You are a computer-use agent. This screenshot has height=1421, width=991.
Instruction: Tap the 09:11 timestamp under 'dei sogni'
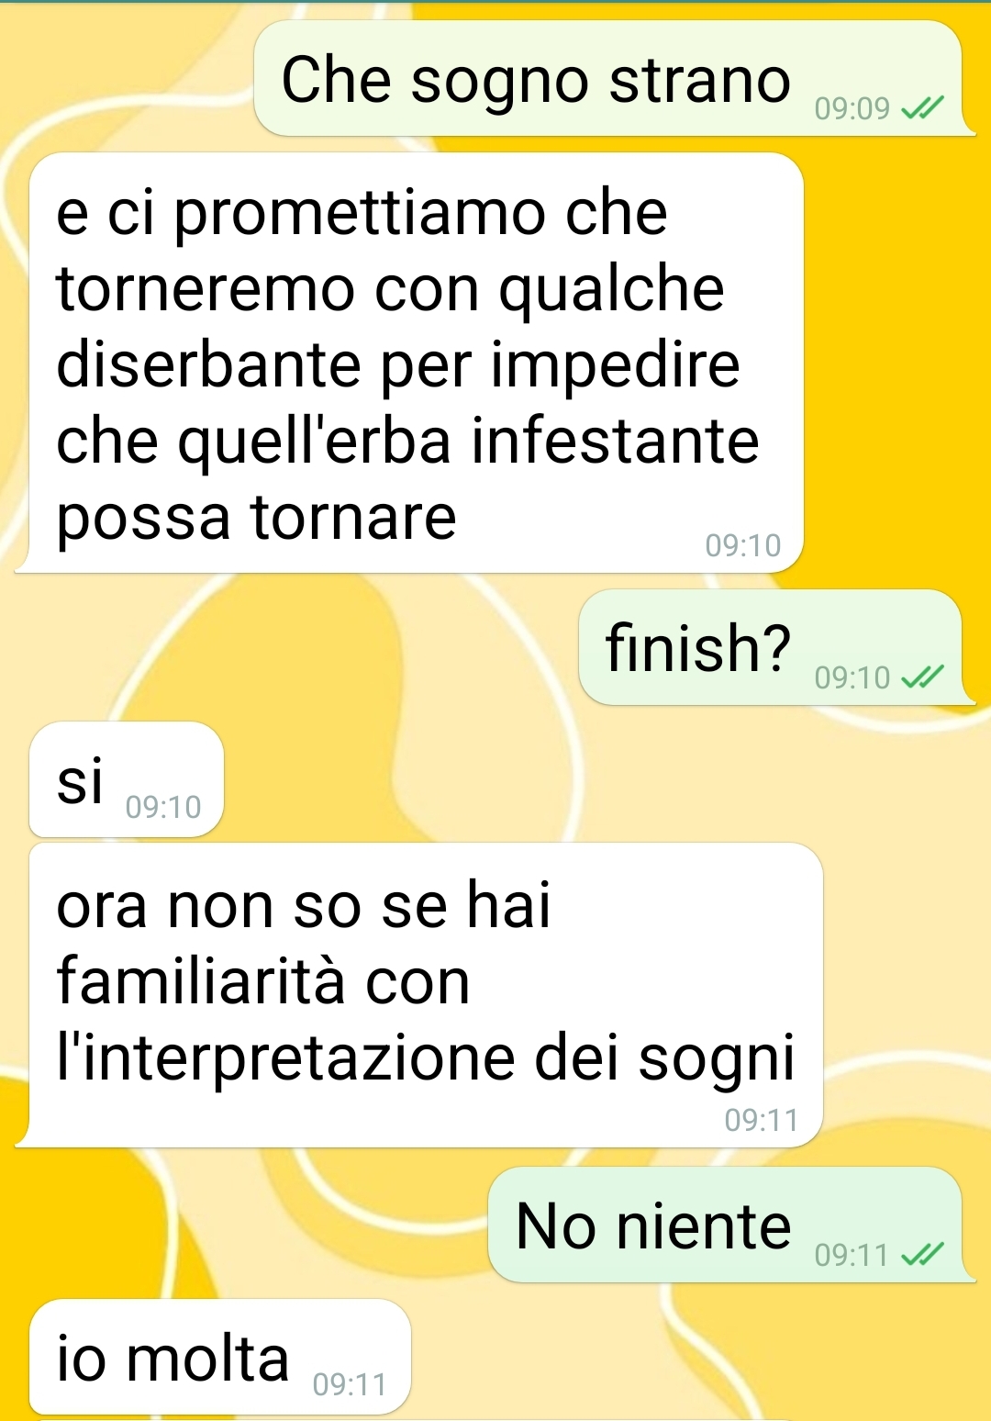762,1120
